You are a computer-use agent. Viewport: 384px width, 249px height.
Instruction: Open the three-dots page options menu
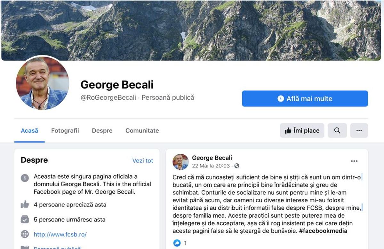359,130
